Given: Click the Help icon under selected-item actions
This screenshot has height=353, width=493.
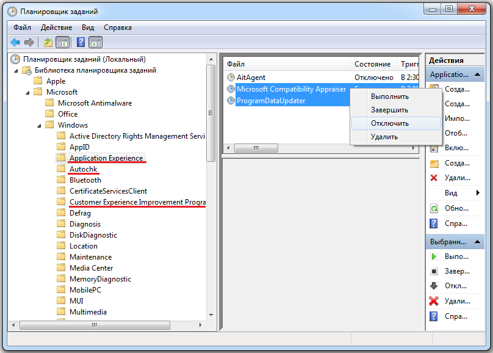Looking at the screenshot, I should coord(434,316).
